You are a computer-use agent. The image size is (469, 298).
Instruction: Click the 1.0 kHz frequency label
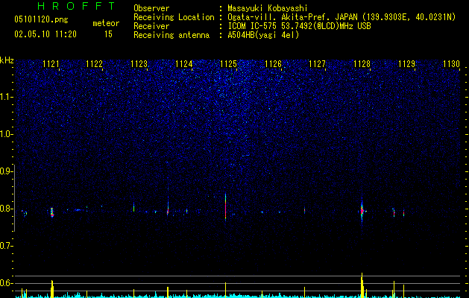6,134
